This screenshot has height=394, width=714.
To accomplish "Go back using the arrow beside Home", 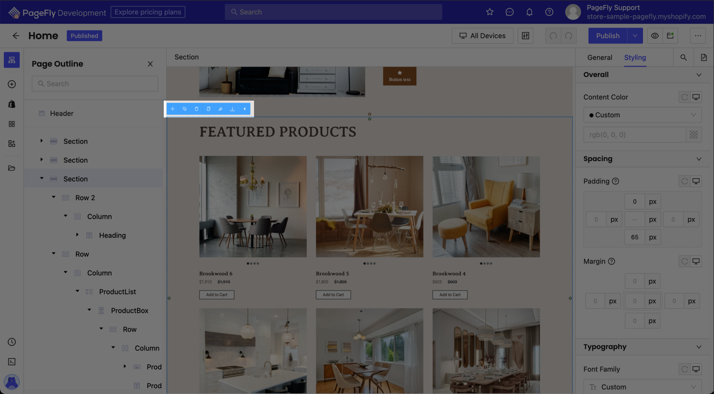I will [16, 36].
